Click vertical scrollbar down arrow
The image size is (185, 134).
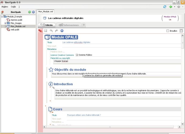[183, 124]
